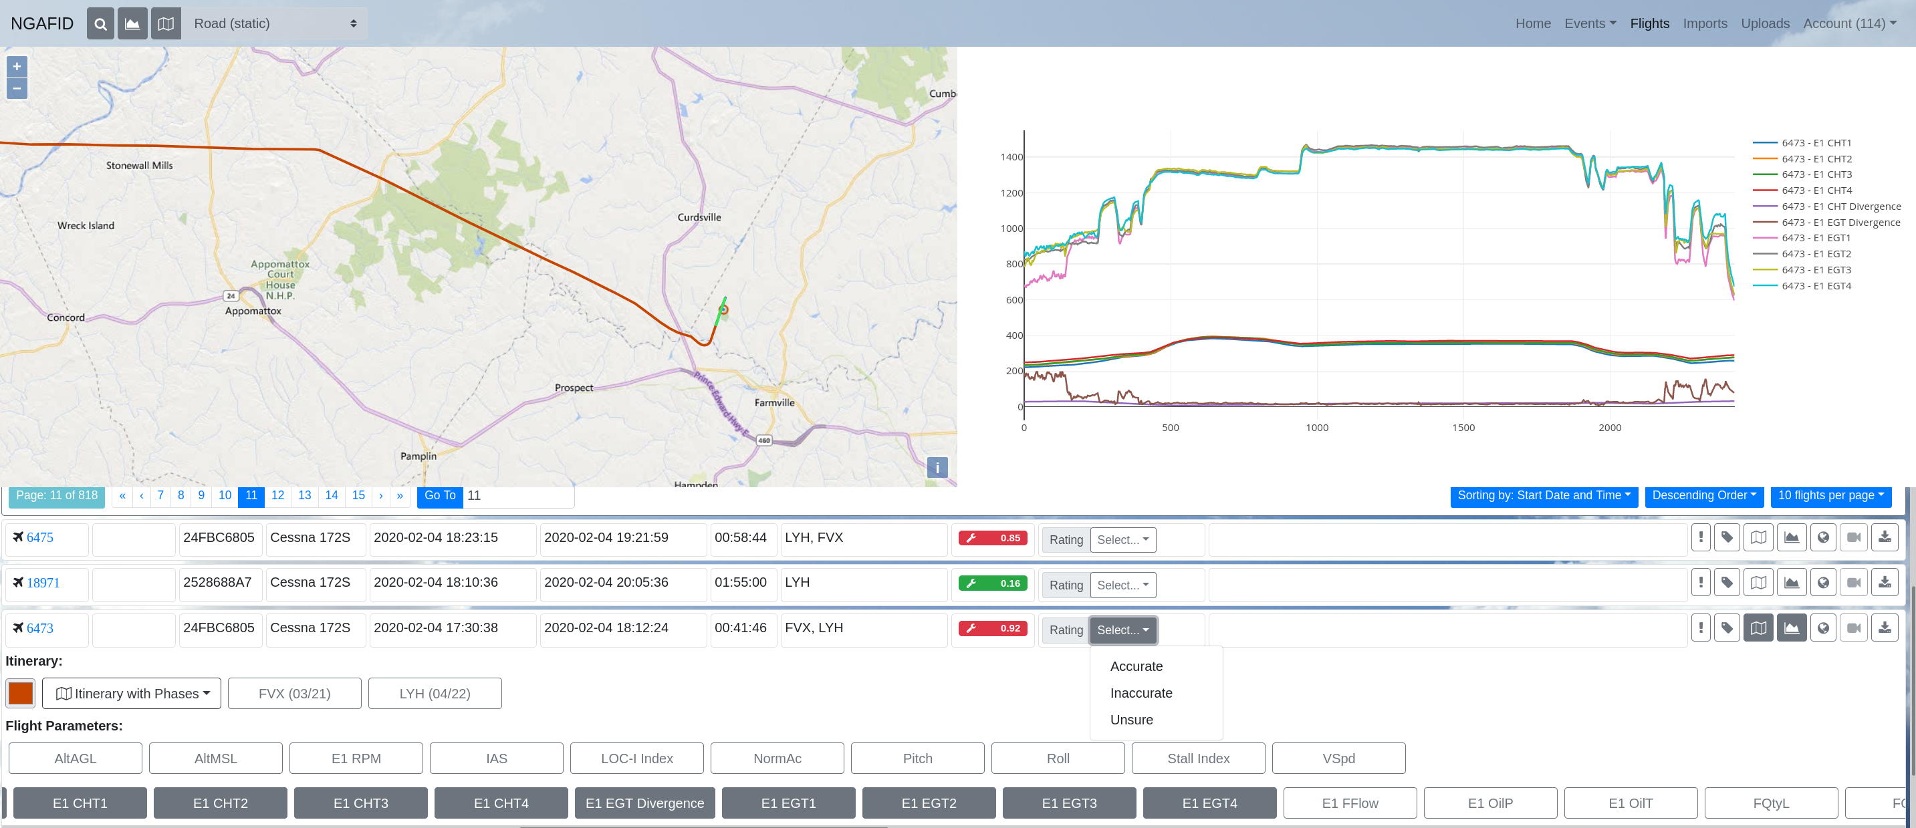Open tags icon for flight 6475

point(1727,537)
